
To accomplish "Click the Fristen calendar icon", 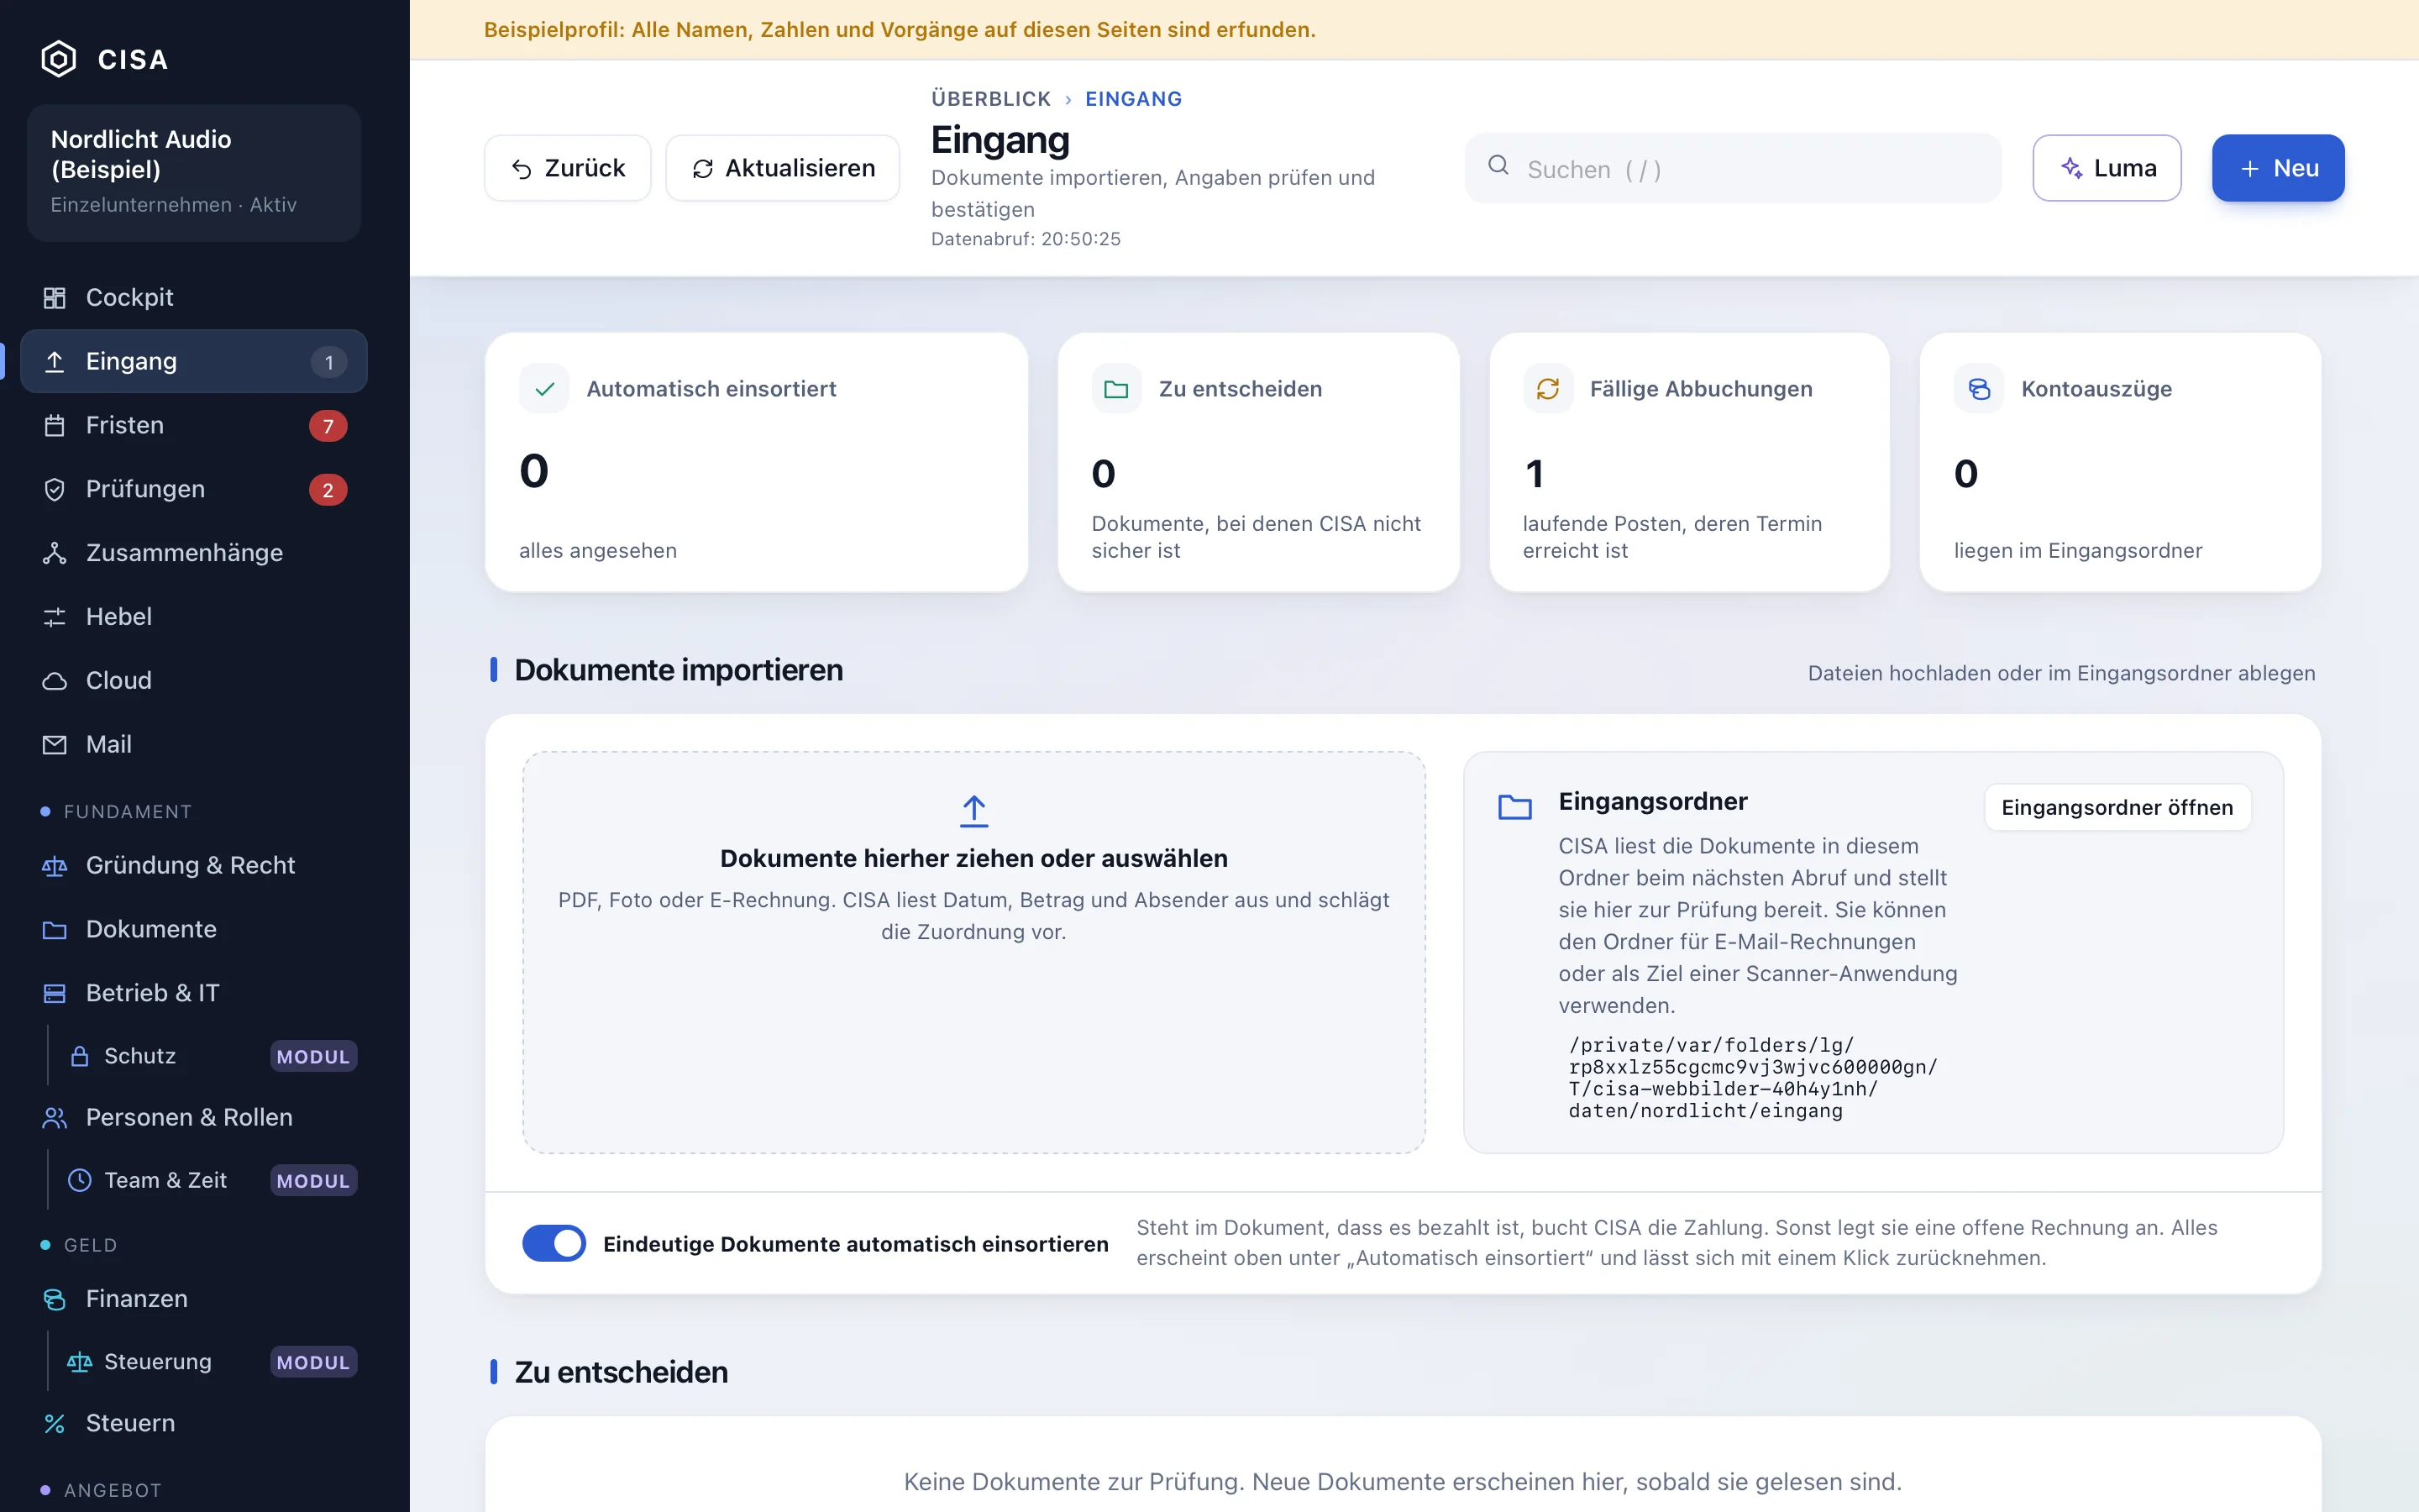I will [55, 426].
